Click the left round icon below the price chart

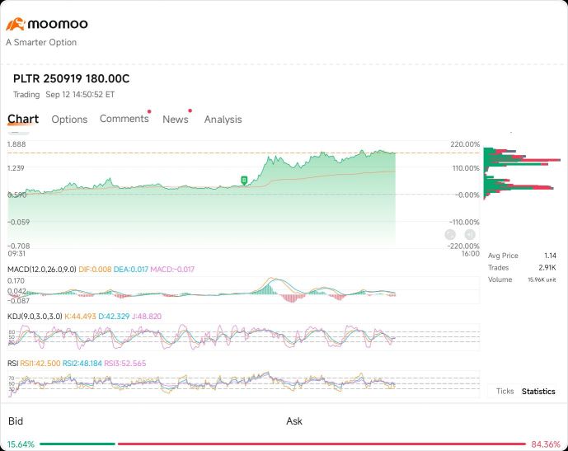tap(450, 235)
